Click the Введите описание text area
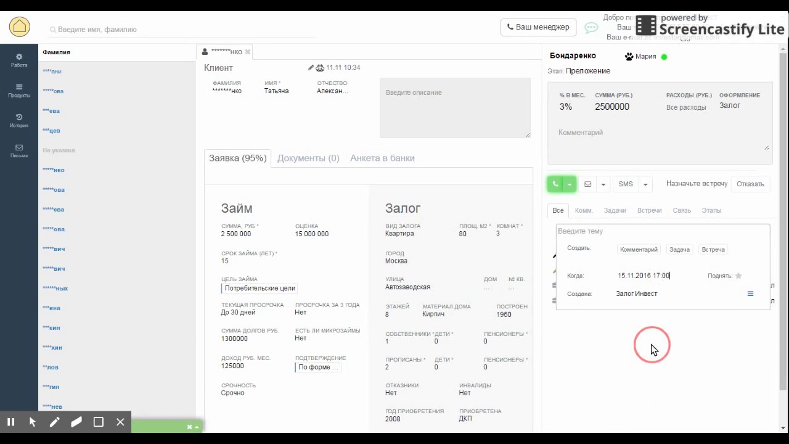Viewport: 789px width, 444px height. 455,108
